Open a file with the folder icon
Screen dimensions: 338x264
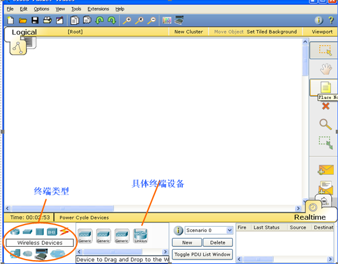(23, 21)
